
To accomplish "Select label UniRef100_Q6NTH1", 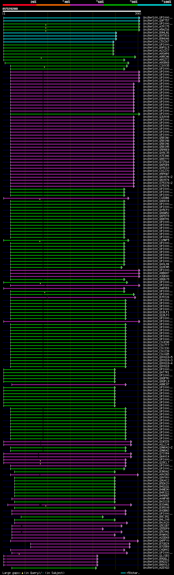I will pyautogui.click(x=156, y=219).
